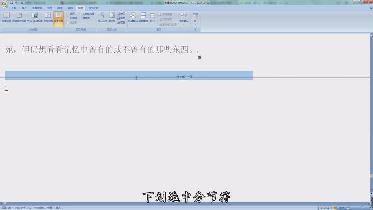The height and width of the screenshot is (210, 373).
Task: Choose Two Pages (双页) zoom
Action: (121, 18)
